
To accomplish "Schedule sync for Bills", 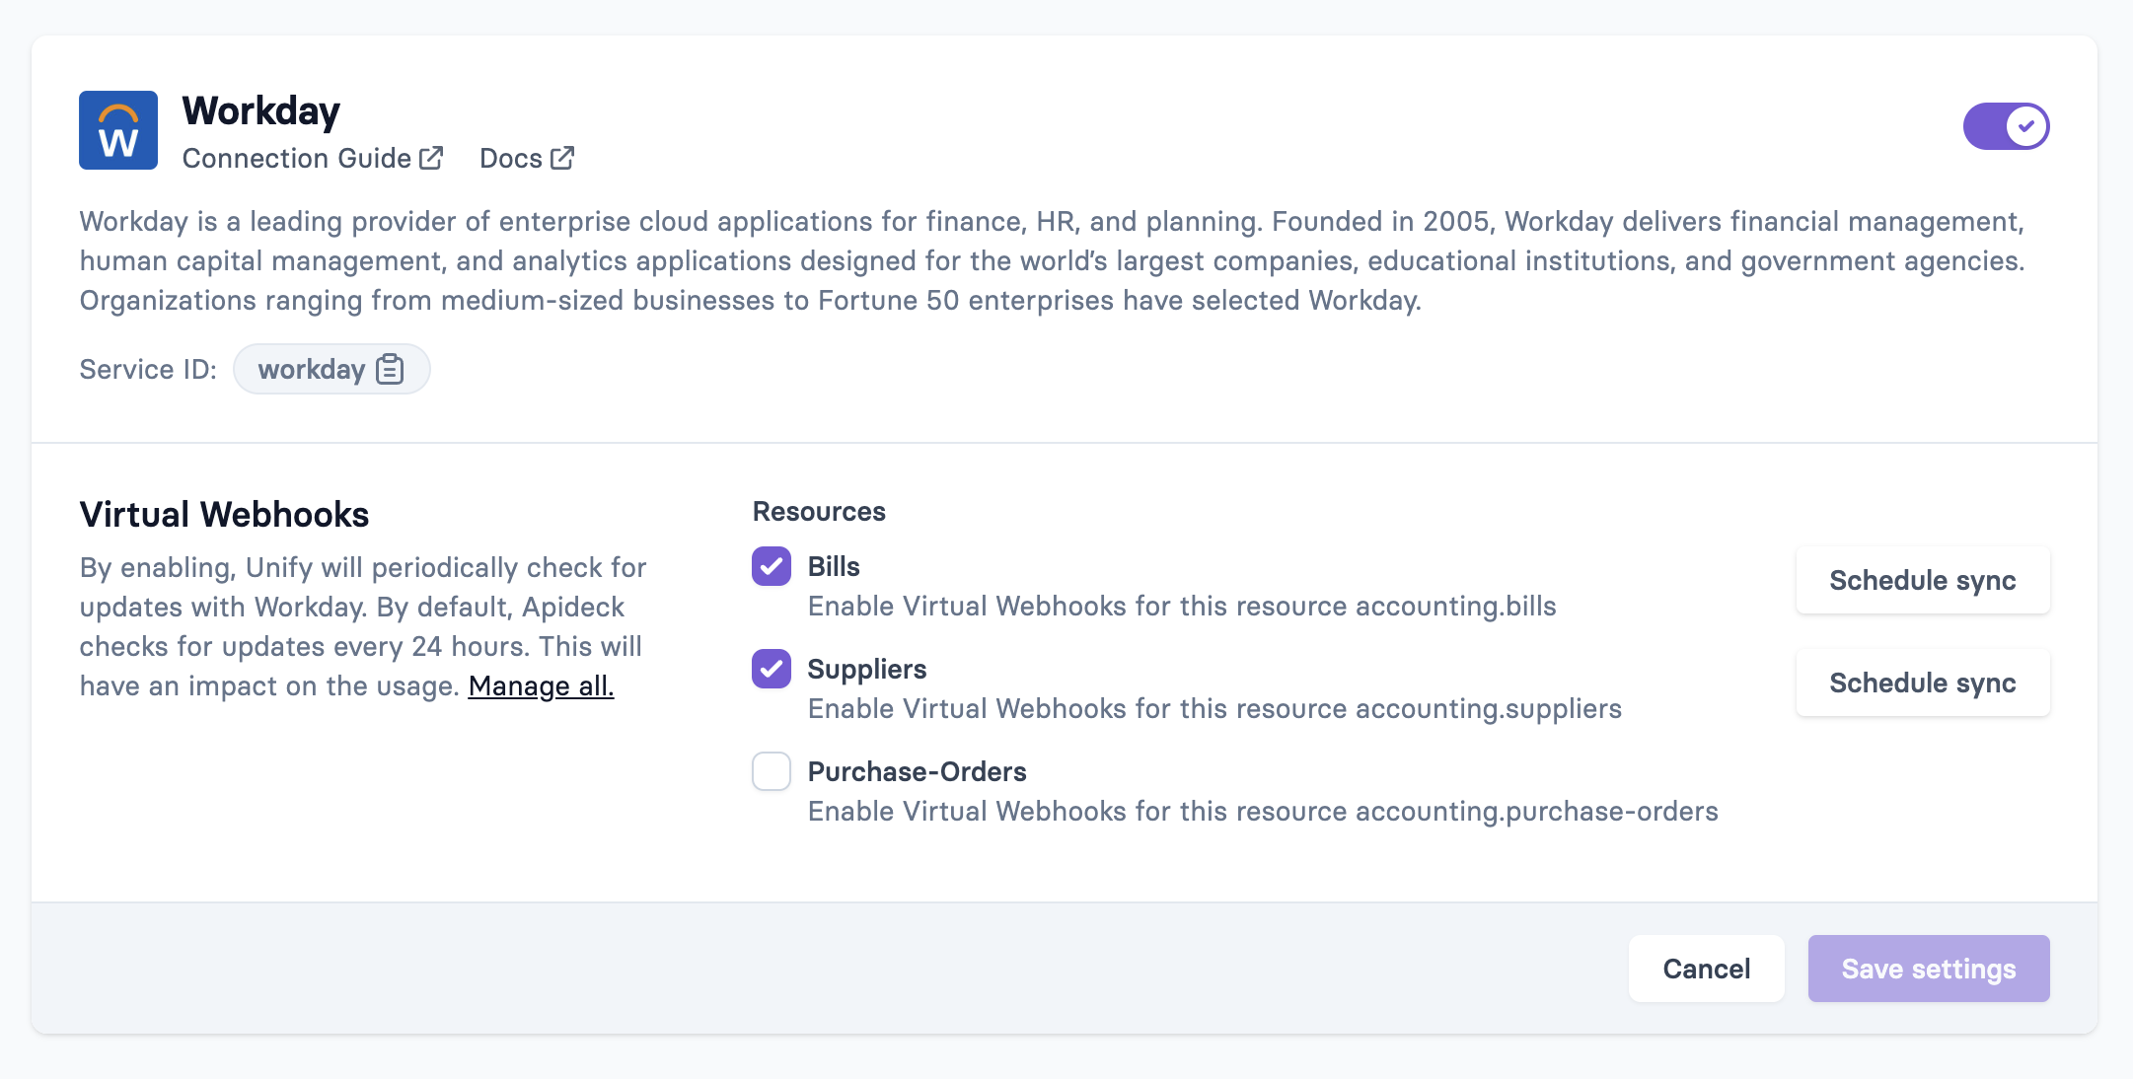I will 1923,580.
